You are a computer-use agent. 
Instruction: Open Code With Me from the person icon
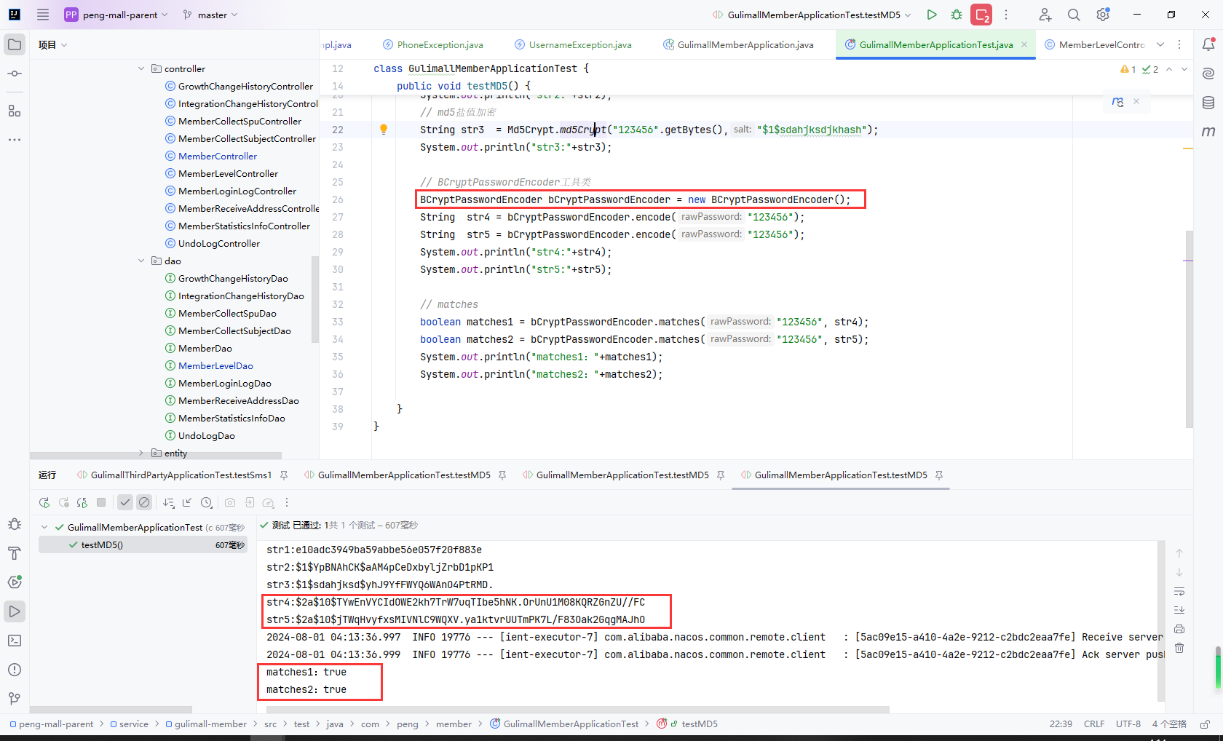coord(1045,15)
